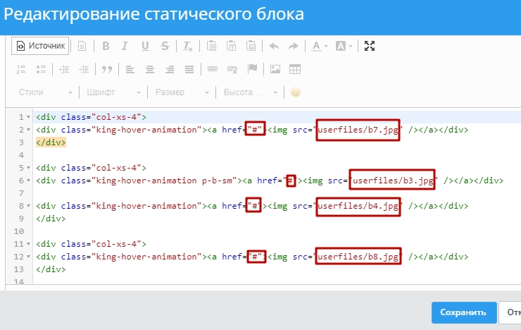
Task: Click the insert link icon
Action: tap(213, 69)
